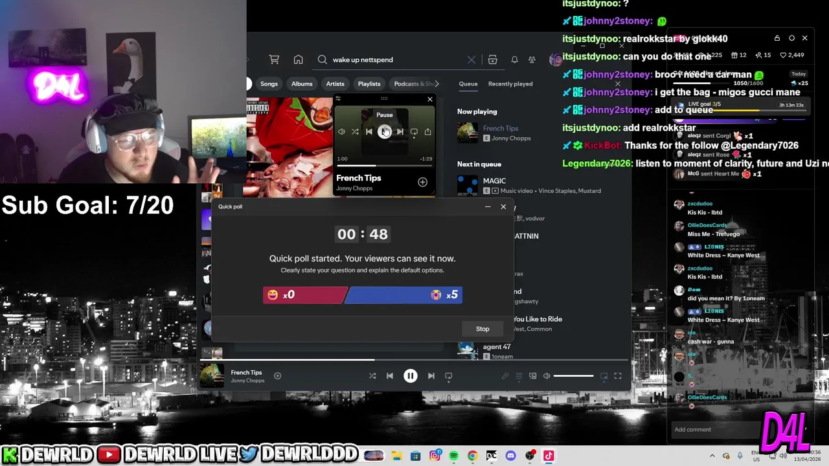Toggle the lock icon in TikTok live panel
Screen dimensions: 829x466
(x=777, y=38)
